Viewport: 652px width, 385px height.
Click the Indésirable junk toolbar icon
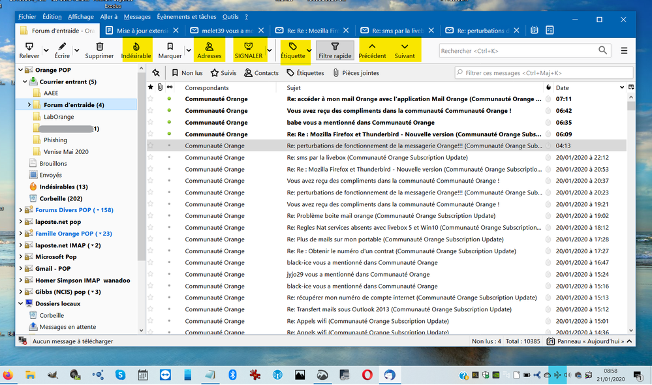click(x=136, y=47)
